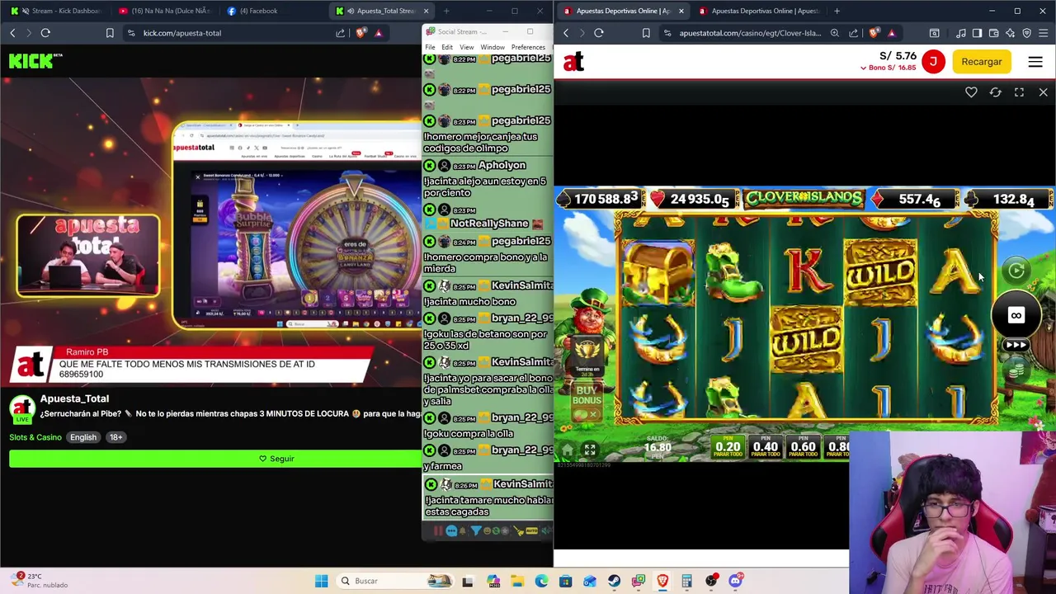
Task: Open Brave Wallet icon in right browser
Action: [993, 33]
